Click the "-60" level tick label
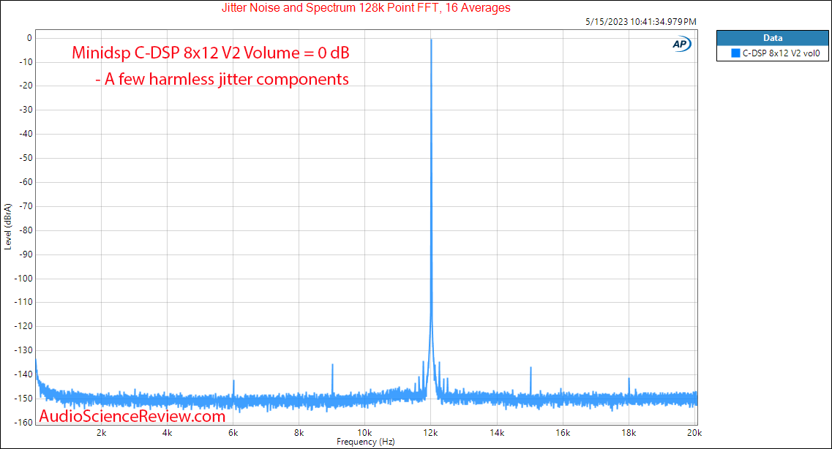This screenshot has width=832, height=449. point(26,182)
